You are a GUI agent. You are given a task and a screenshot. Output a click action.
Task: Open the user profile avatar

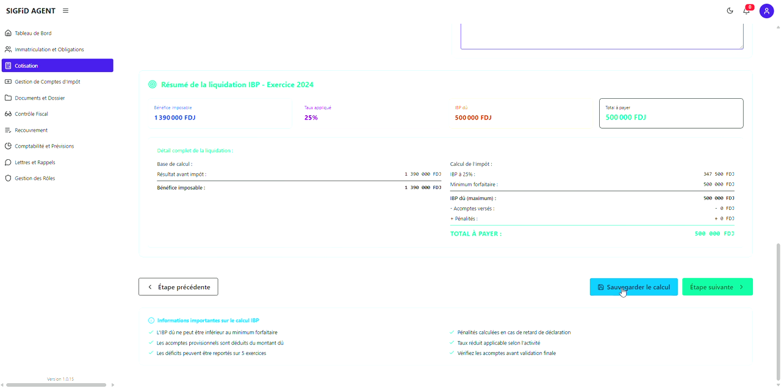766,11
